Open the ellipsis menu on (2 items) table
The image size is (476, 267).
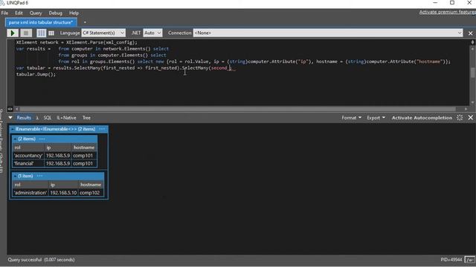tap(42, 139)
